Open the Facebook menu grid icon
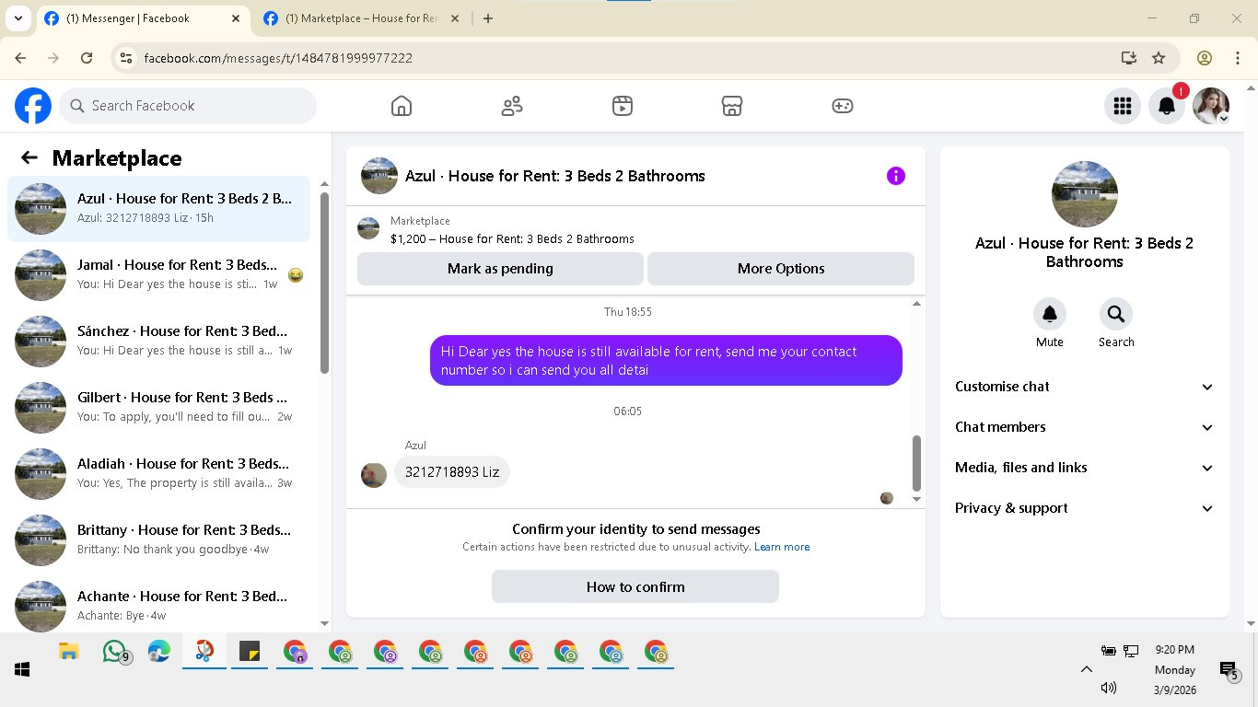 [x=1122, y=106]
